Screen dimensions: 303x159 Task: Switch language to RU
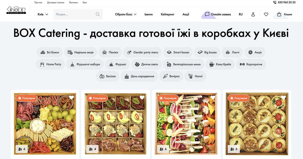(241, 14)
